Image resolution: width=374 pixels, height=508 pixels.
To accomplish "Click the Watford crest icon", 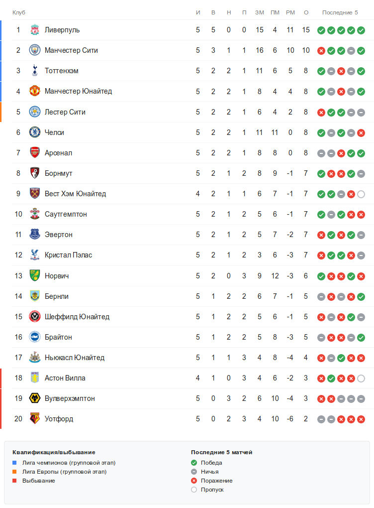I will click(x=34, y=419).
